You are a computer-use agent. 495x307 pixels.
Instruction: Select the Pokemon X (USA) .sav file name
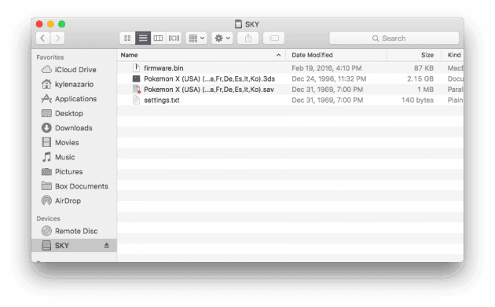click(x=209, y=90)
